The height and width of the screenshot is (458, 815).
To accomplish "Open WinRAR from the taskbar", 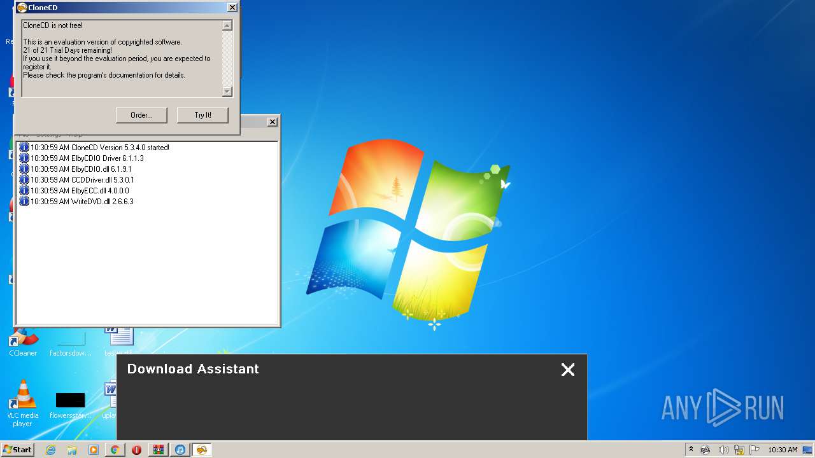I will coord(158,450).
